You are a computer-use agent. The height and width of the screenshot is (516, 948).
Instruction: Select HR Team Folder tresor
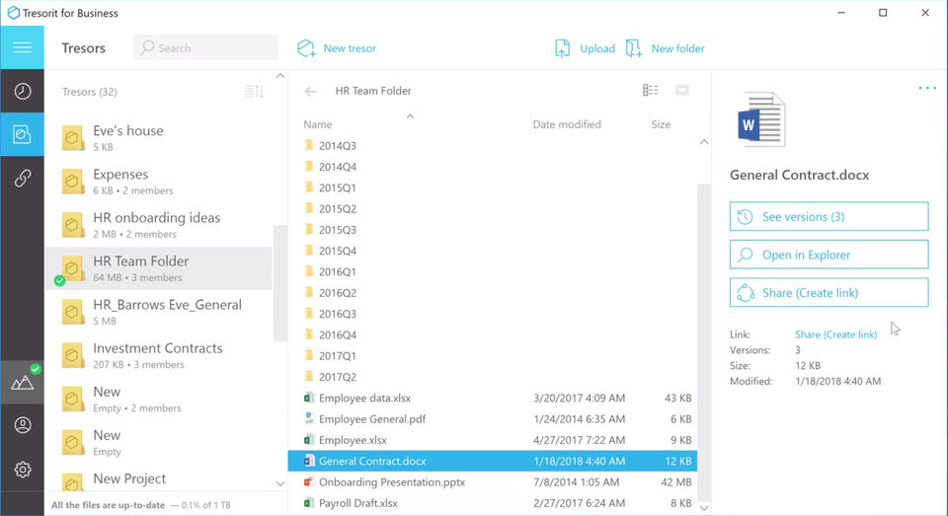[158, 268]
